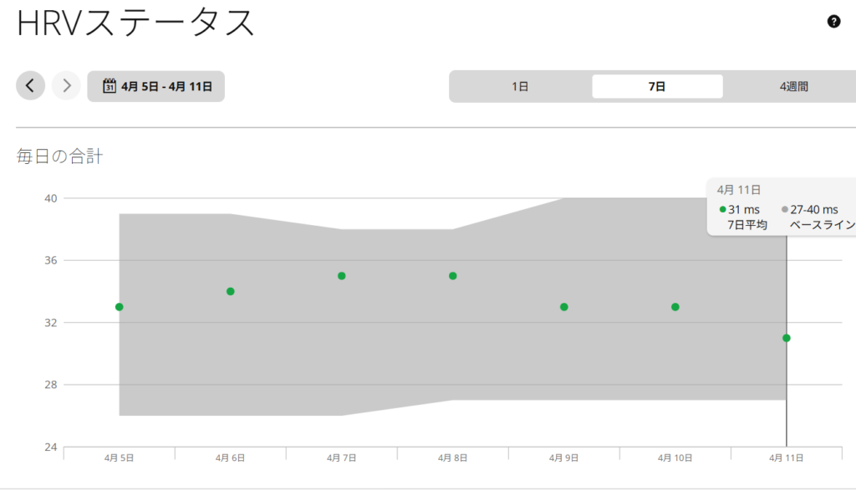Switch to the 1日 view tab
Image resolution: width=856 pixels, height=491 pixels.
pyautogui.click(x=520, y=86)
